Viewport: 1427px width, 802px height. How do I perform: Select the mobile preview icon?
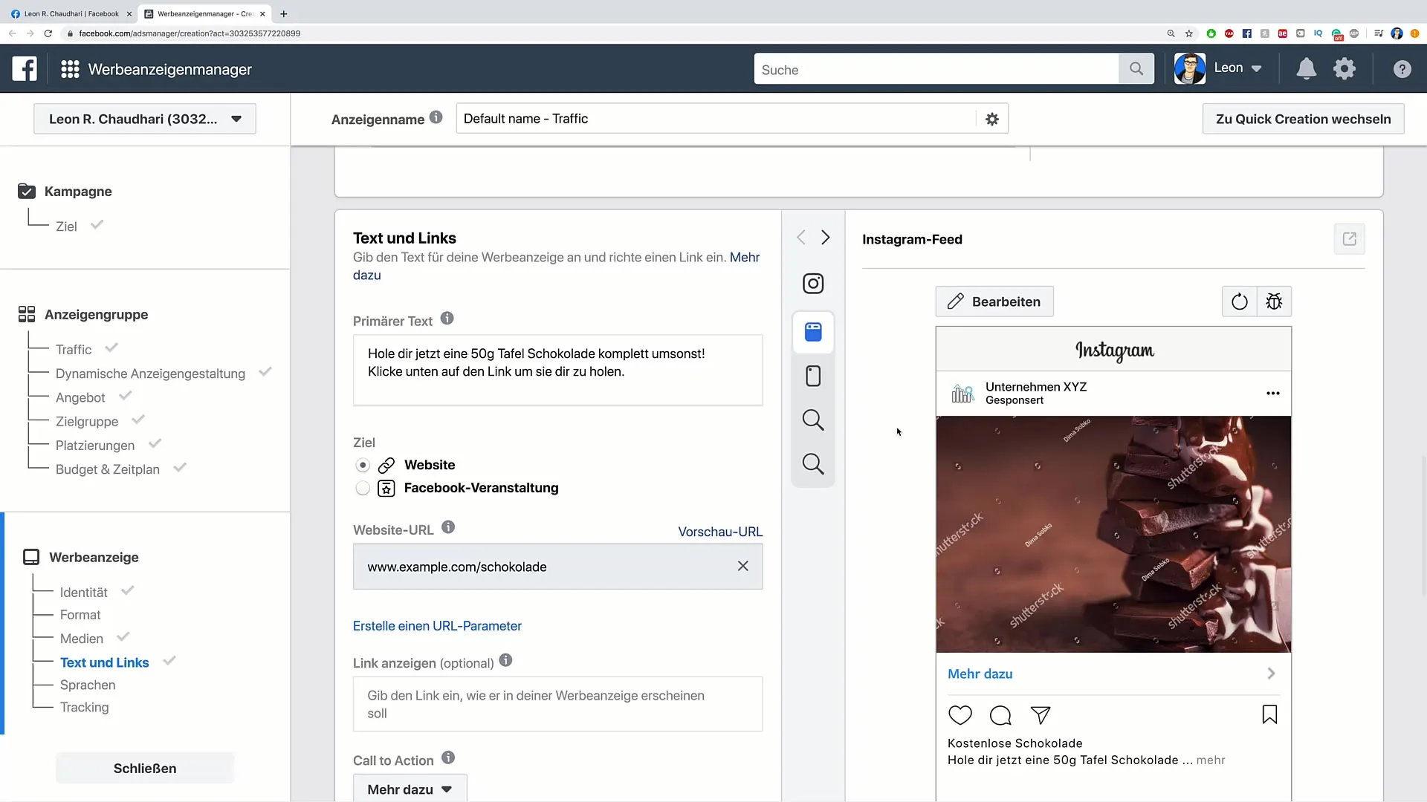(812, 376)
